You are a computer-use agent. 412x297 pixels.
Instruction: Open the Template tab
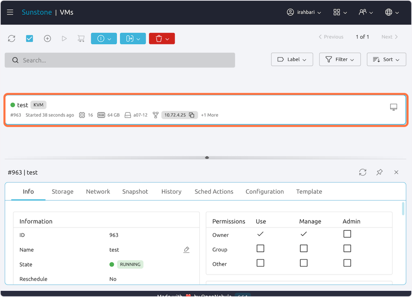tap(309, 192)
